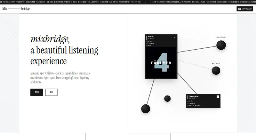Viewport: 256px width, 140px height.
Task: Click the "4ever" song title
Action: [x=150, y=37]
